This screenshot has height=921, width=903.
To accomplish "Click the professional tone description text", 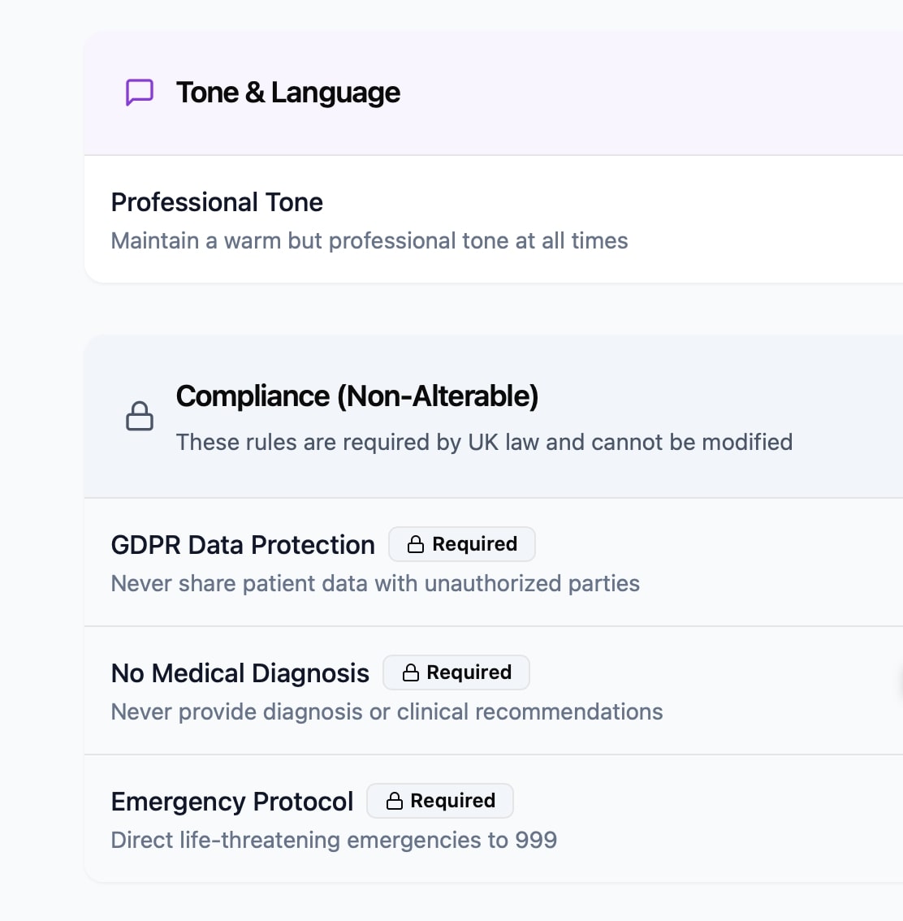I will [x=369, y=241].
